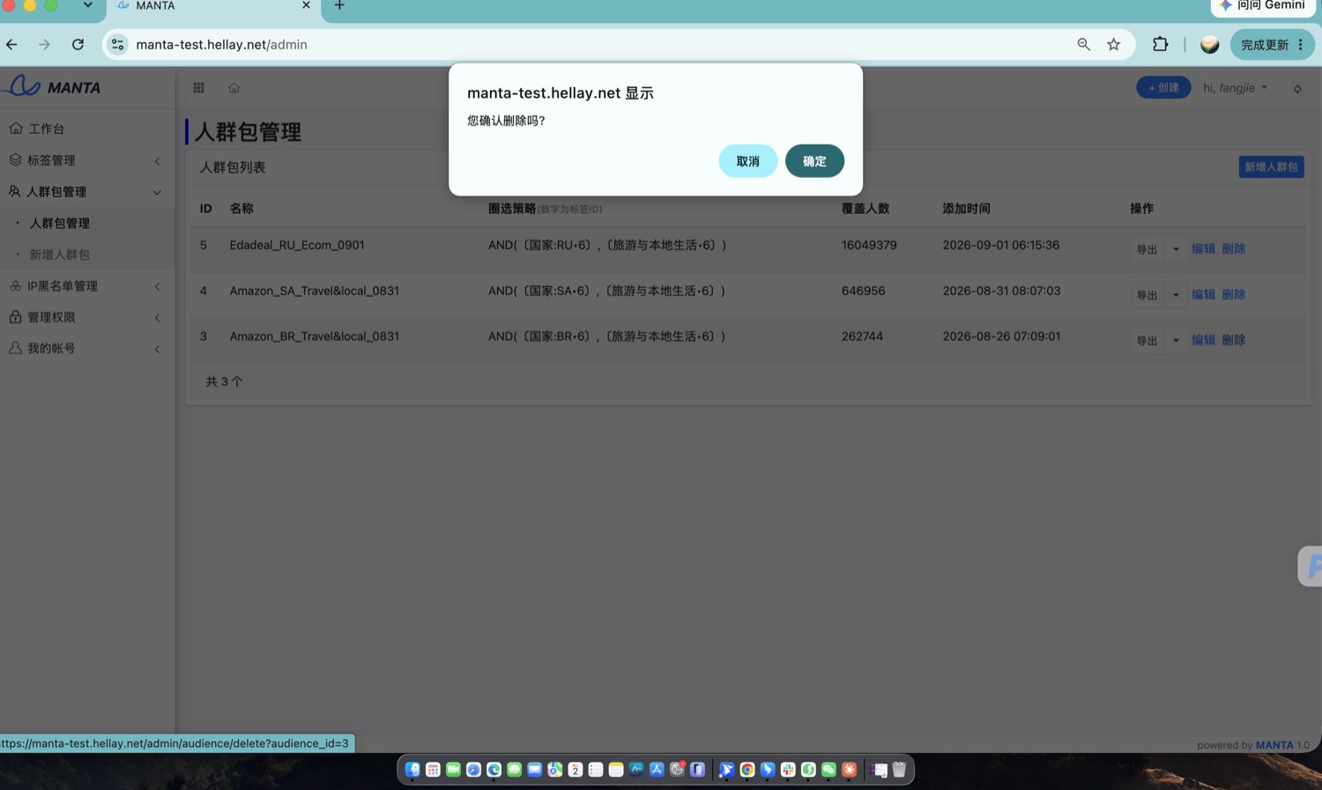Open Slack from the Dock
The height and width of the screenshot is (790, 1322).
coord(788,770)
